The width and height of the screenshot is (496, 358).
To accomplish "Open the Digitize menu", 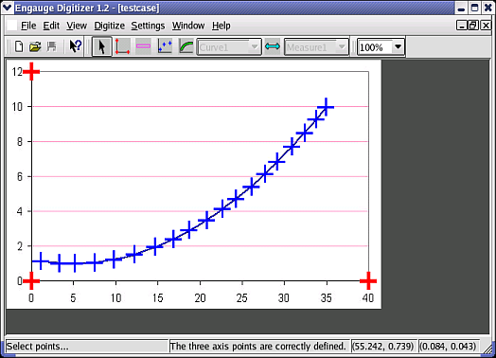I will point(110,26).
